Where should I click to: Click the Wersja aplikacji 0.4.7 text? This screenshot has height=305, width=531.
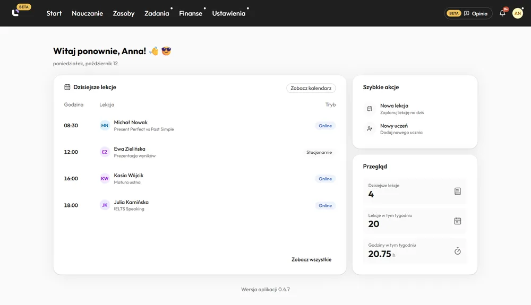(x=265, y=290)
